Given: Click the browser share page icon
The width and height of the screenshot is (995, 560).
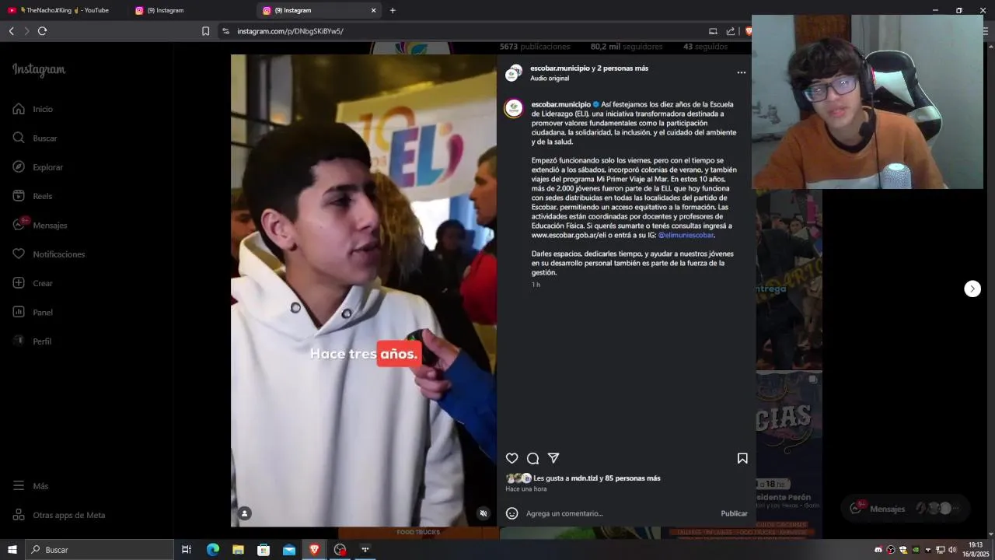Looking at the screenshot, I should point(731,31).
